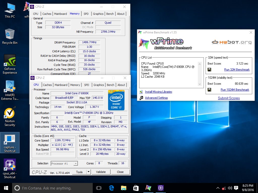Viewport: 258px width, 193px height.
Task: Switch to Graphics tab in front CPU-Z
Action: click(x=99, y=85)
